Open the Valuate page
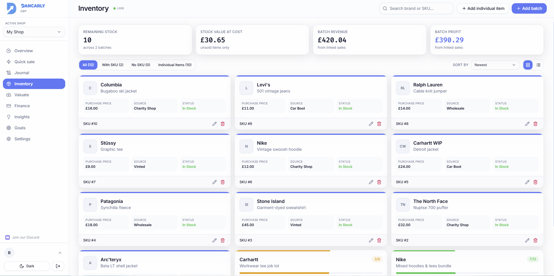 coord(34,95)
